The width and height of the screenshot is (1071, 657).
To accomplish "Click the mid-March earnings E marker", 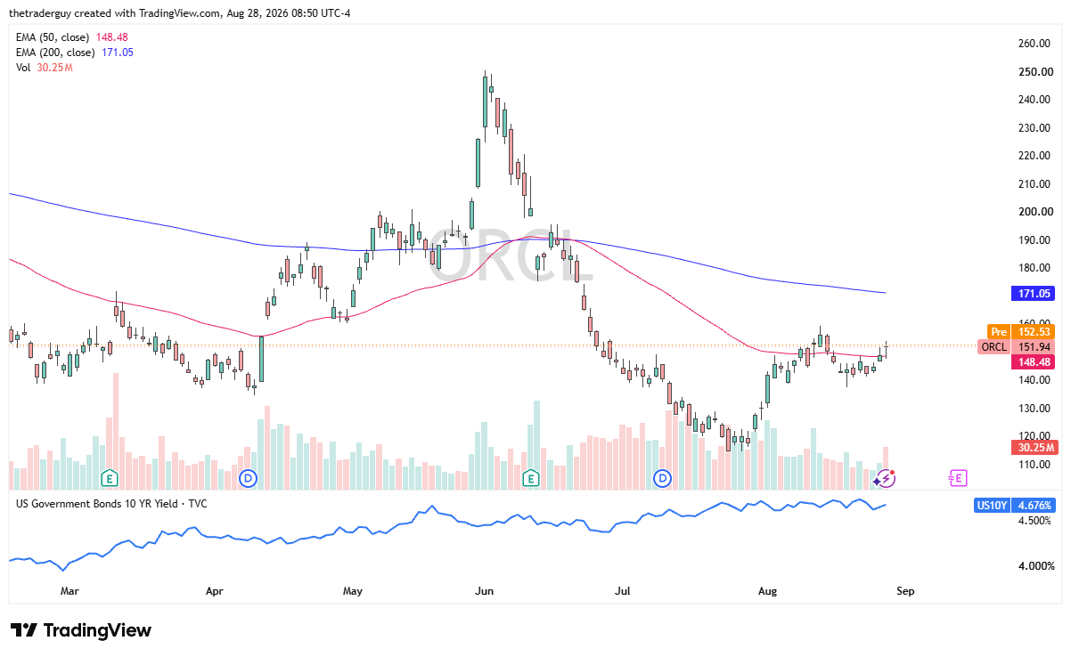I will [x=110, y=478].
